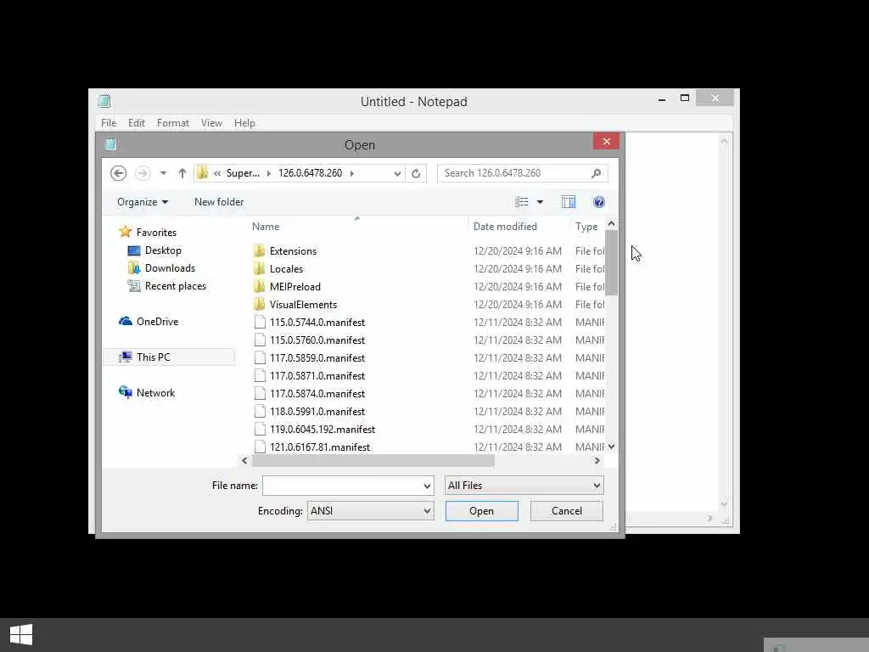Click the Locales folder icon
The height and width of the screenshot is (652, 869).
click(260, 268)
